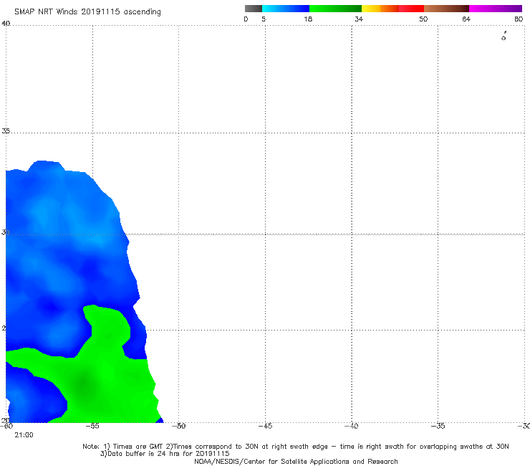The image size is (530, 466).
Task: Click the longitude label '-35' on bottom axis
Action: point(438,426)
